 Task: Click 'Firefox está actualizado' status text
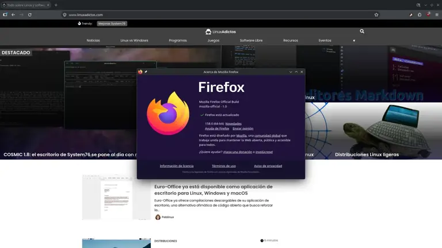tap(222, 115)
